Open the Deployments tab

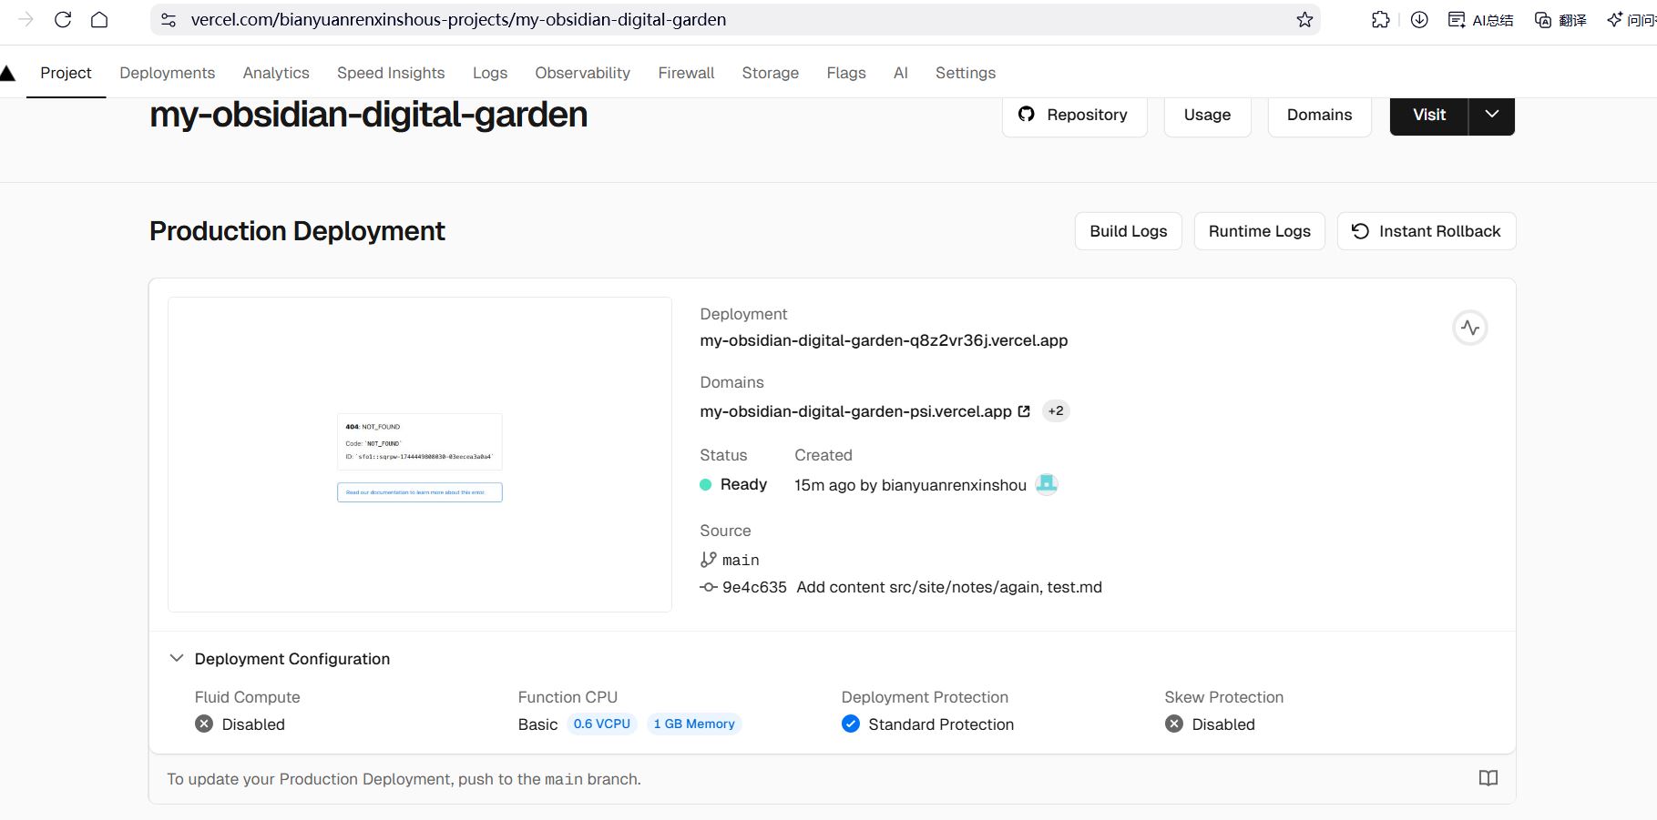coord(167,73)
